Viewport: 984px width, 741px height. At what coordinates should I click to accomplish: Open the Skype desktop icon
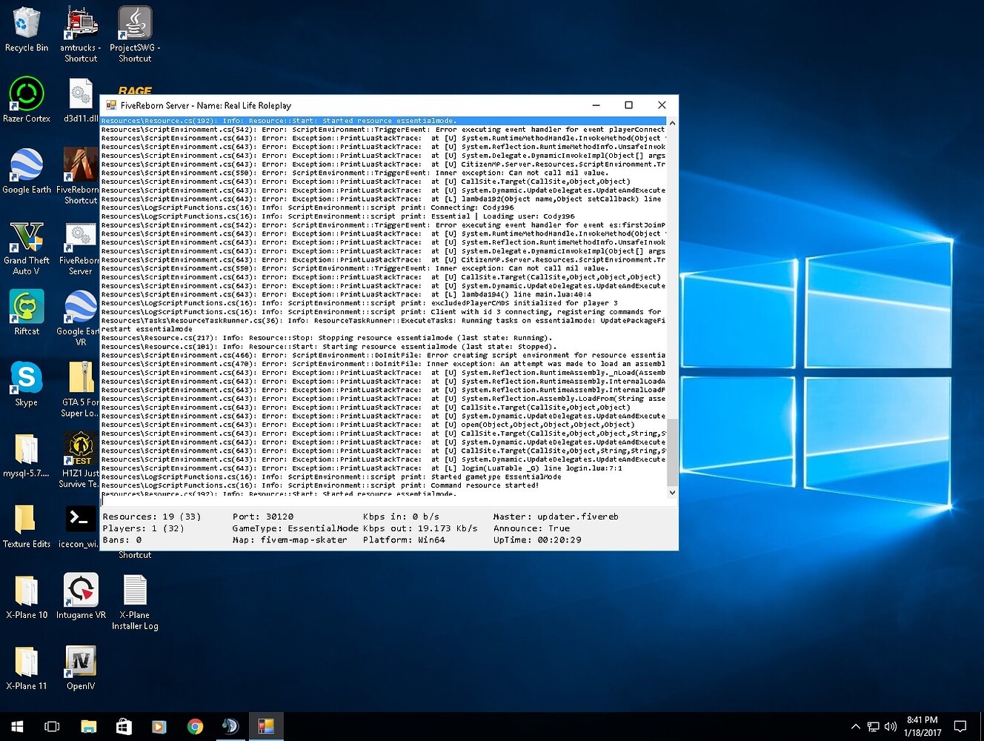coord(27,384)
